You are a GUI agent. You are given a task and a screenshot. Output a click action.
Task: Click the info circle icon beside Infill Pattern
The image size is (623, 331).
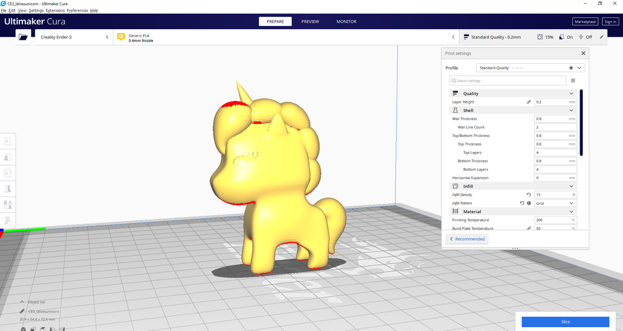point(529,203)
